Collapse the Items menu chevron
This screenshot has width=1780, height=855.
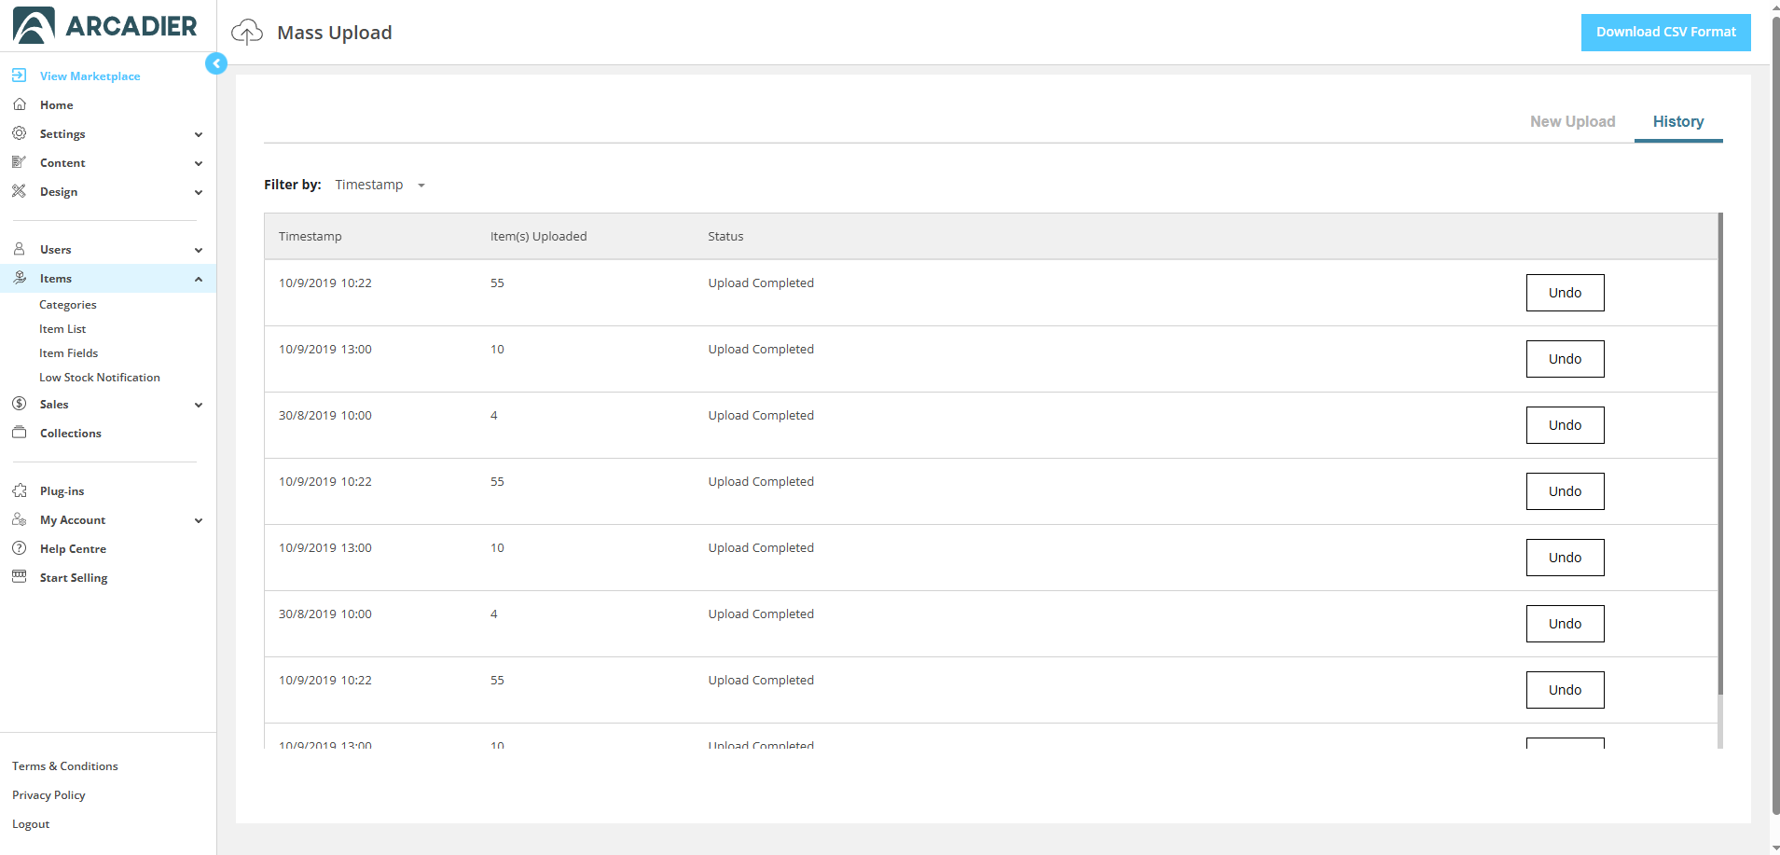tap(199, 279)
